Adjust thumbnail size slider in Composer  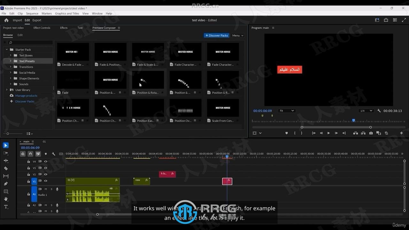[x=8, y=134]
